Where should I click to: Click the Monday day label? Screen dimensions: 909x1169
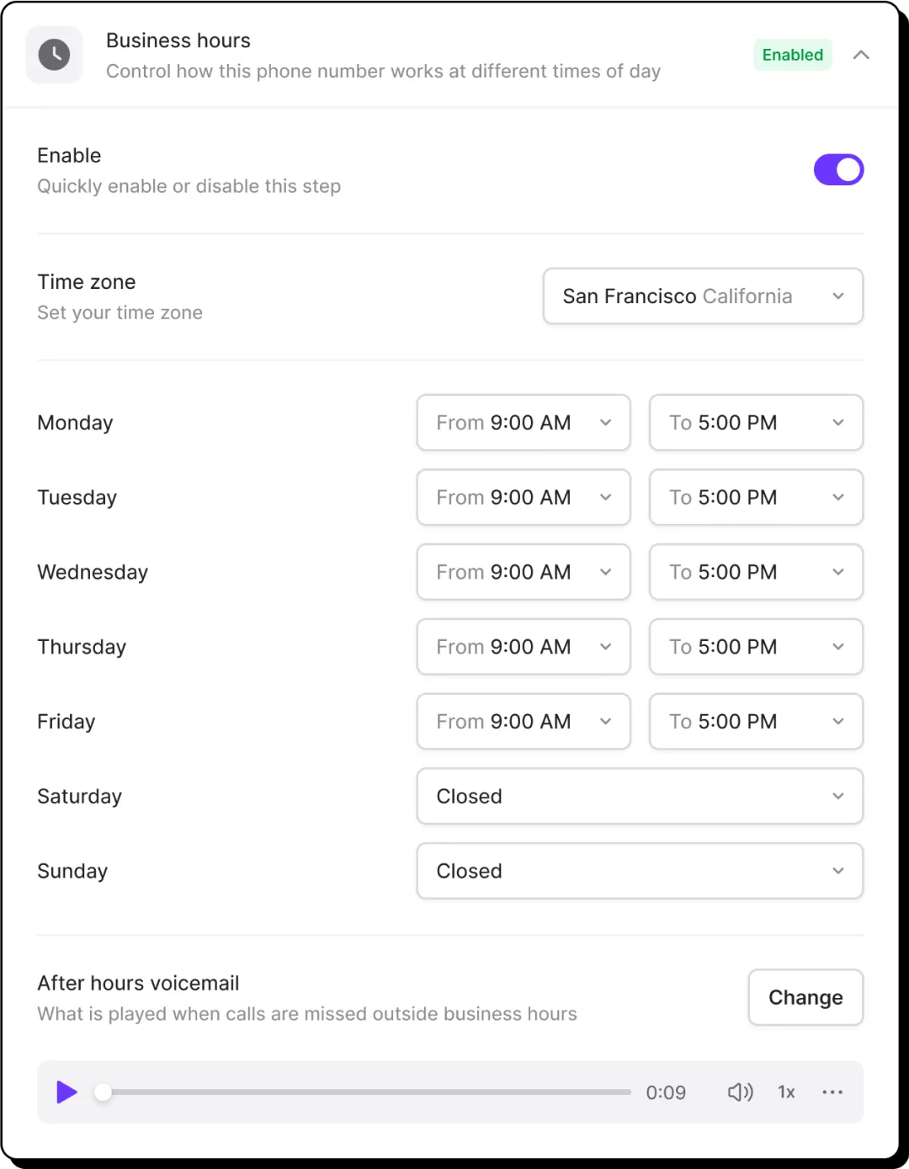(x=75, y=422)
